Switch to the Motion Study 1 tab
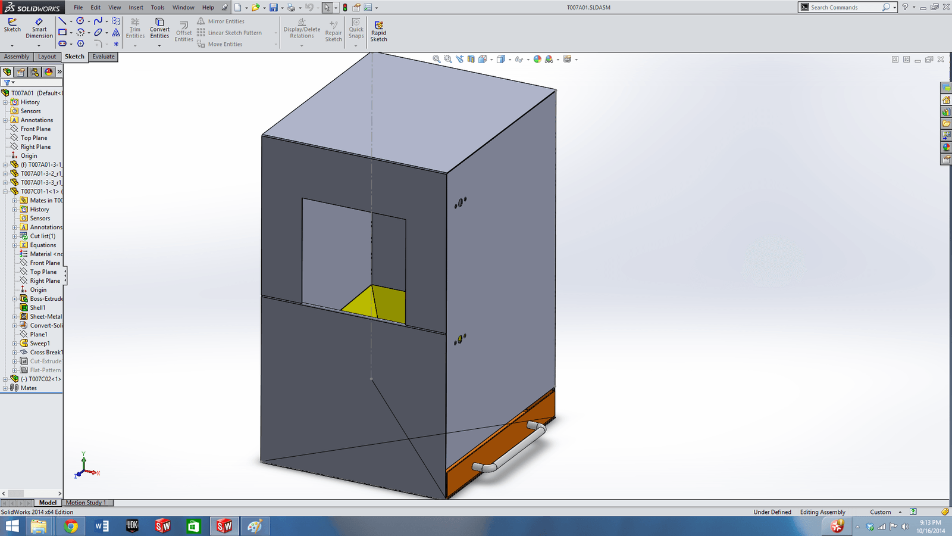Viewport: 952px width, 536px height. (86, 503)
